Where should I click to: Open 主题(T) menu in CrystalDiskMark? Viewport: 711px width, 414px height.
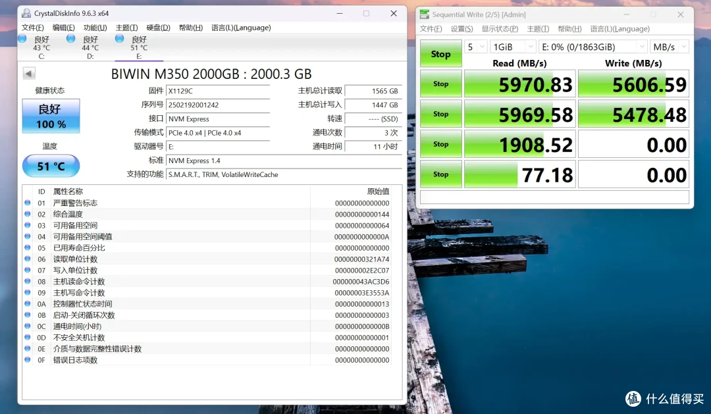pyautogui.click(x=538, y=28)
